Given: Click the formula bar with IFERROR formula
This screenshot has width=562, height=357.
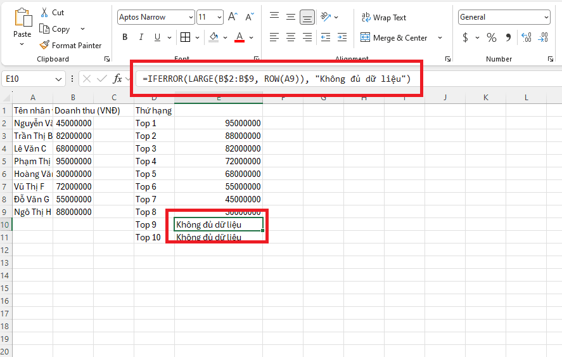Looking at the screenshot, I should [x=277, y=79].
